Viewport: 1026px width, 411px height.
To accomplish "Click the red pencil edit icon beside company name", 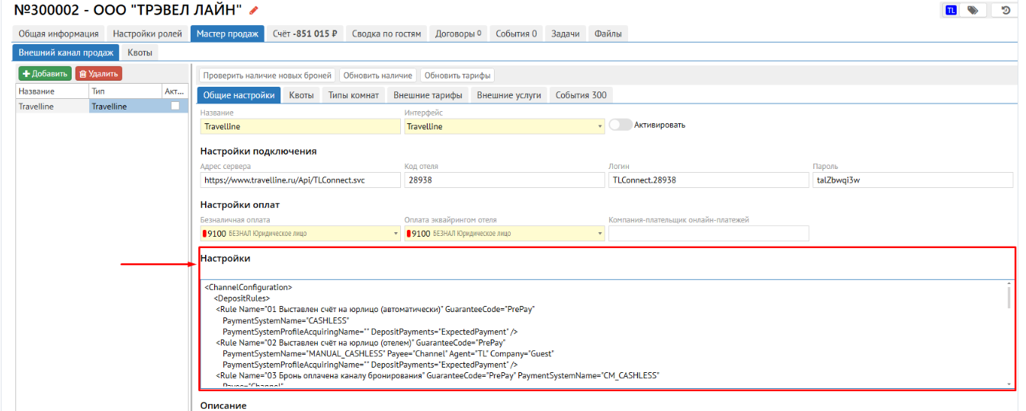I will tap(254, 11).
